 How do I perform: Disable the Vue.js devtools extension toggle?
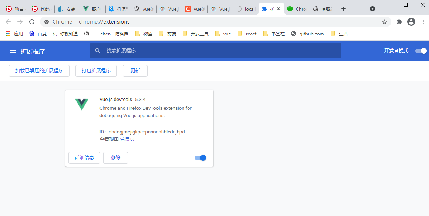(x=200, y=158)
